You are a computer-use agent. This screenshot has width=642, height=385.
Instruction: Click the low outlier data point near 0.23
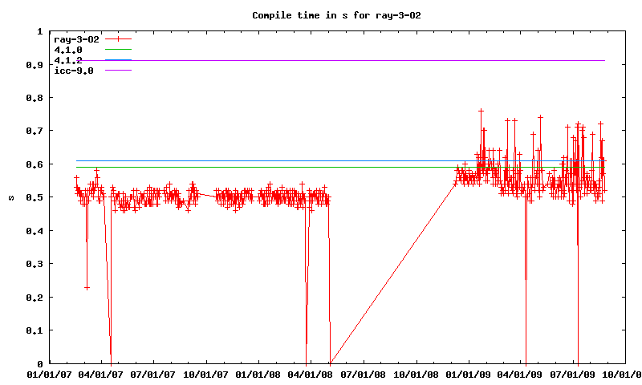tap(87, 287)
